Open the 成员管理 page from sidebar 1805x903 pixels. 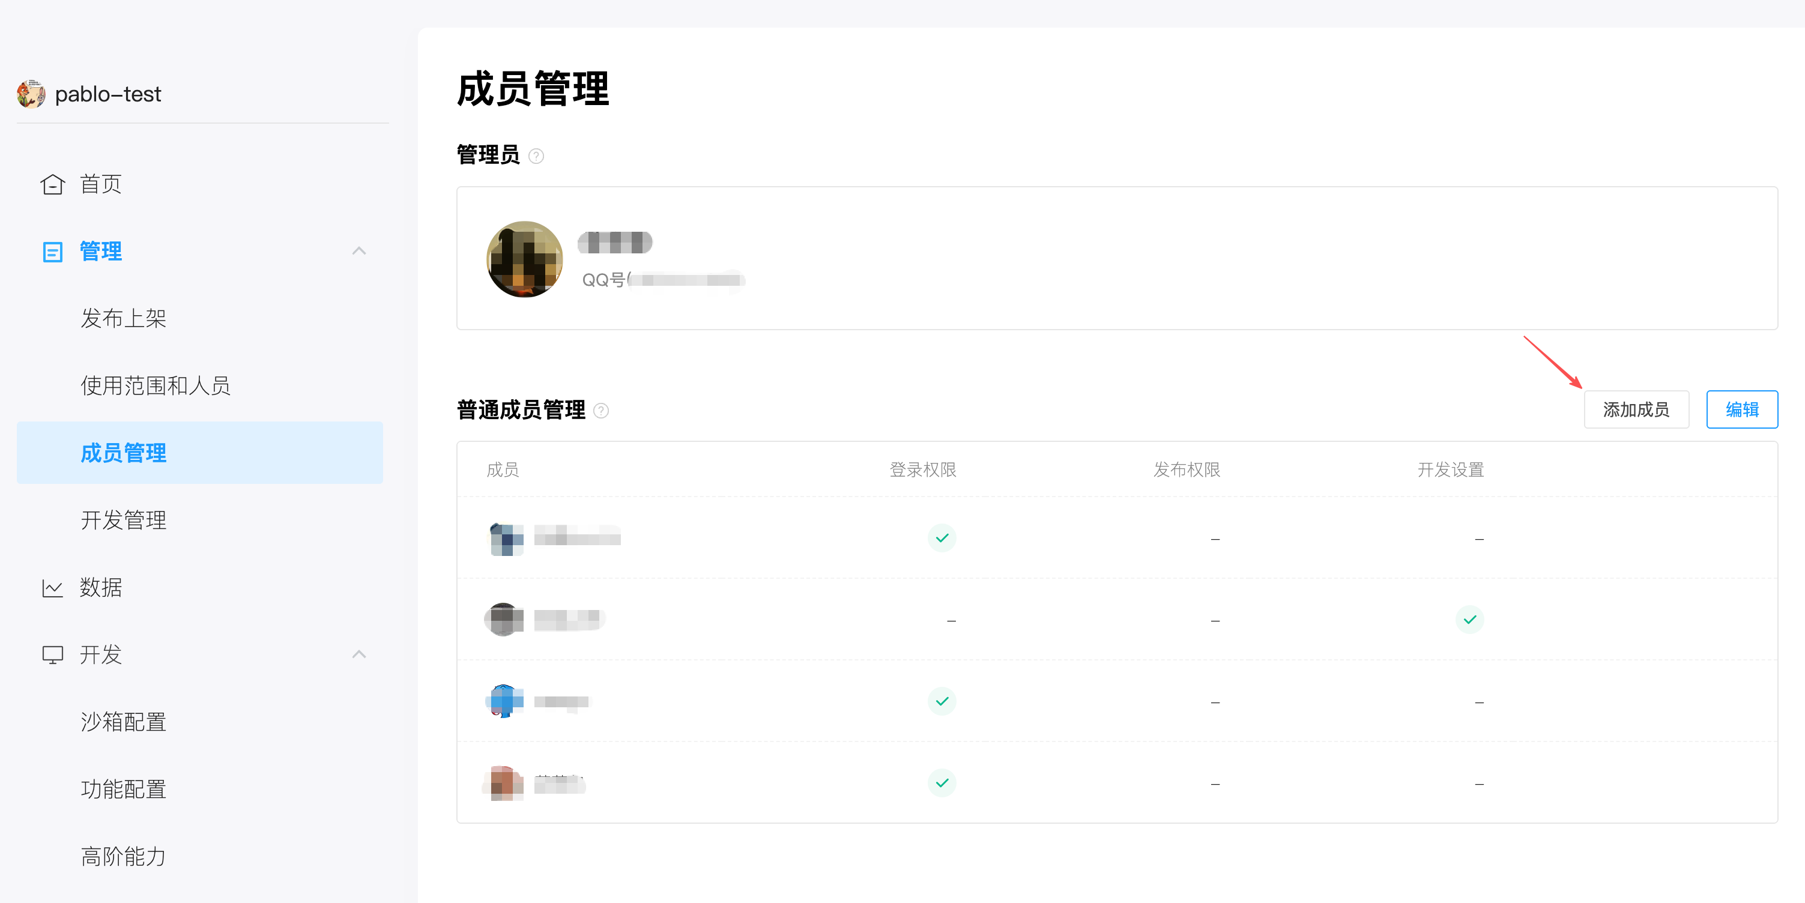point(123,453)
